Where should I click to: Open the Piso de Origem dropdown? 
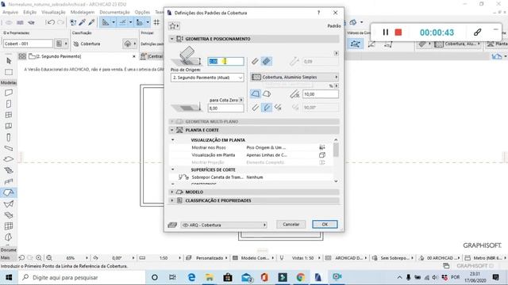(207, 78)
